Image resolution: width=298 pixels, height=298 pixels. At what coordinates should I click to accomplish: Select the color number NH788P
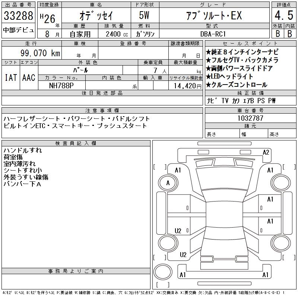61,86
